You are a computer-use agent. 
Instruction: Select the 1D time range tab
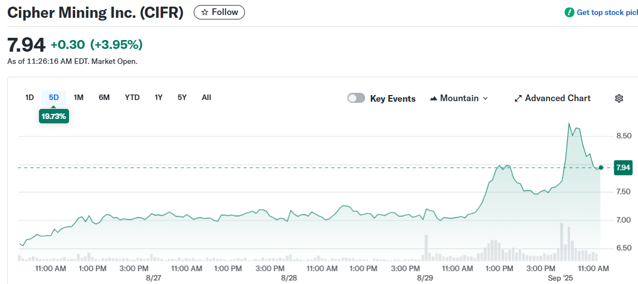[30, 97]
